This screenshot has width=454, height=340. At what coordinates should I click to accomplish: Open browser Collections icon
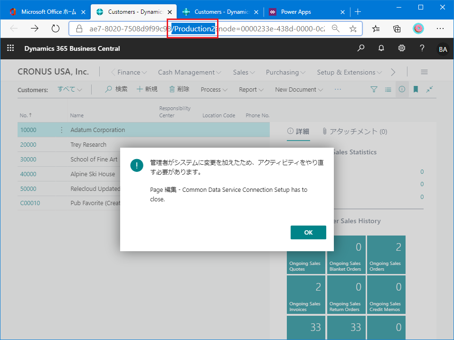click(397, 28)
